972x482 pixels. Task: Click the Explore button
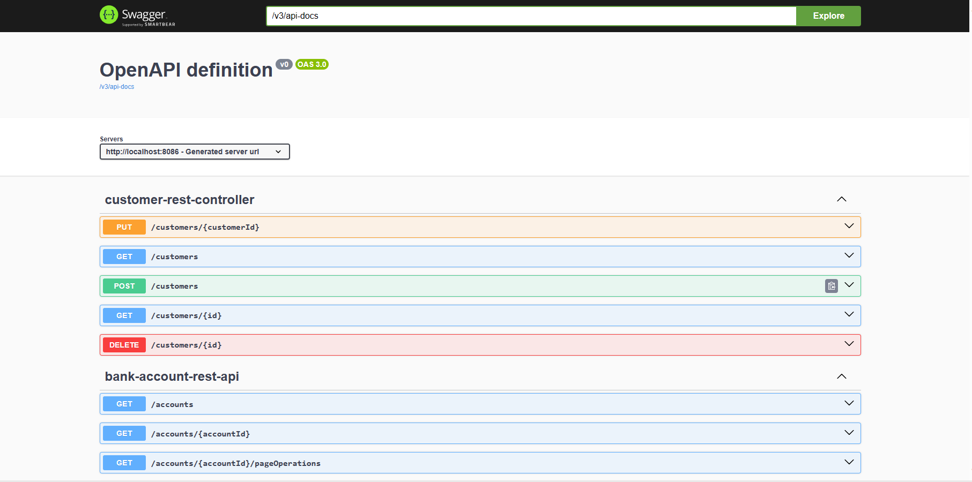pyautogui.click(x=828, y=16)
